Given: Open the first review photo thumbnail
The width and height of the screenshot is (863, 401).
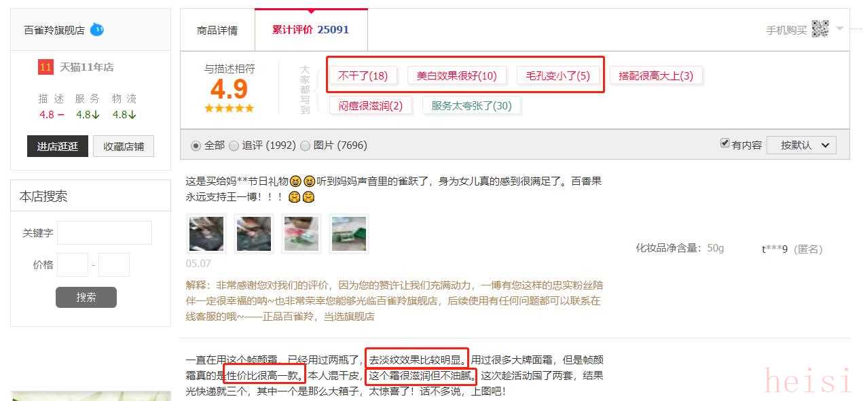Looking at the screenshot, I should pyautogui.click(x=206, y=234).
